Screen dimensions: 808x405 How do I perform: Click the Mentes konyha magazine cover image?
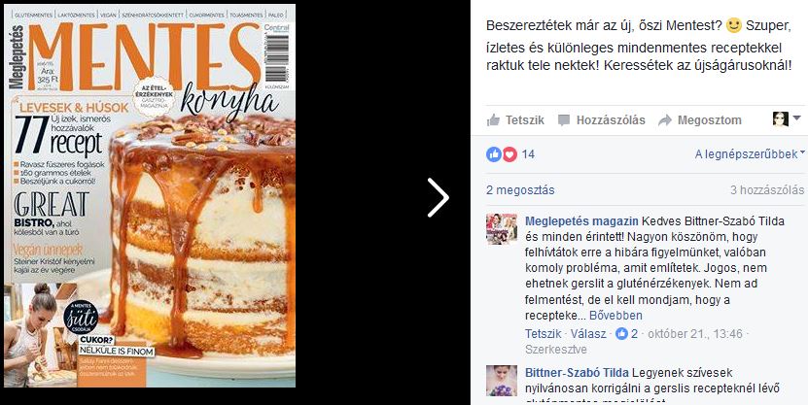[150, 195]
